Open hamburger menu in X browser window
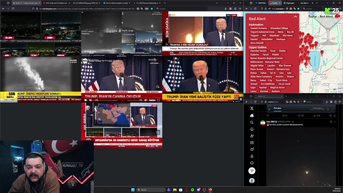This screenshot has width=343, height=193. pyautogui.click(x=340, y=102)
